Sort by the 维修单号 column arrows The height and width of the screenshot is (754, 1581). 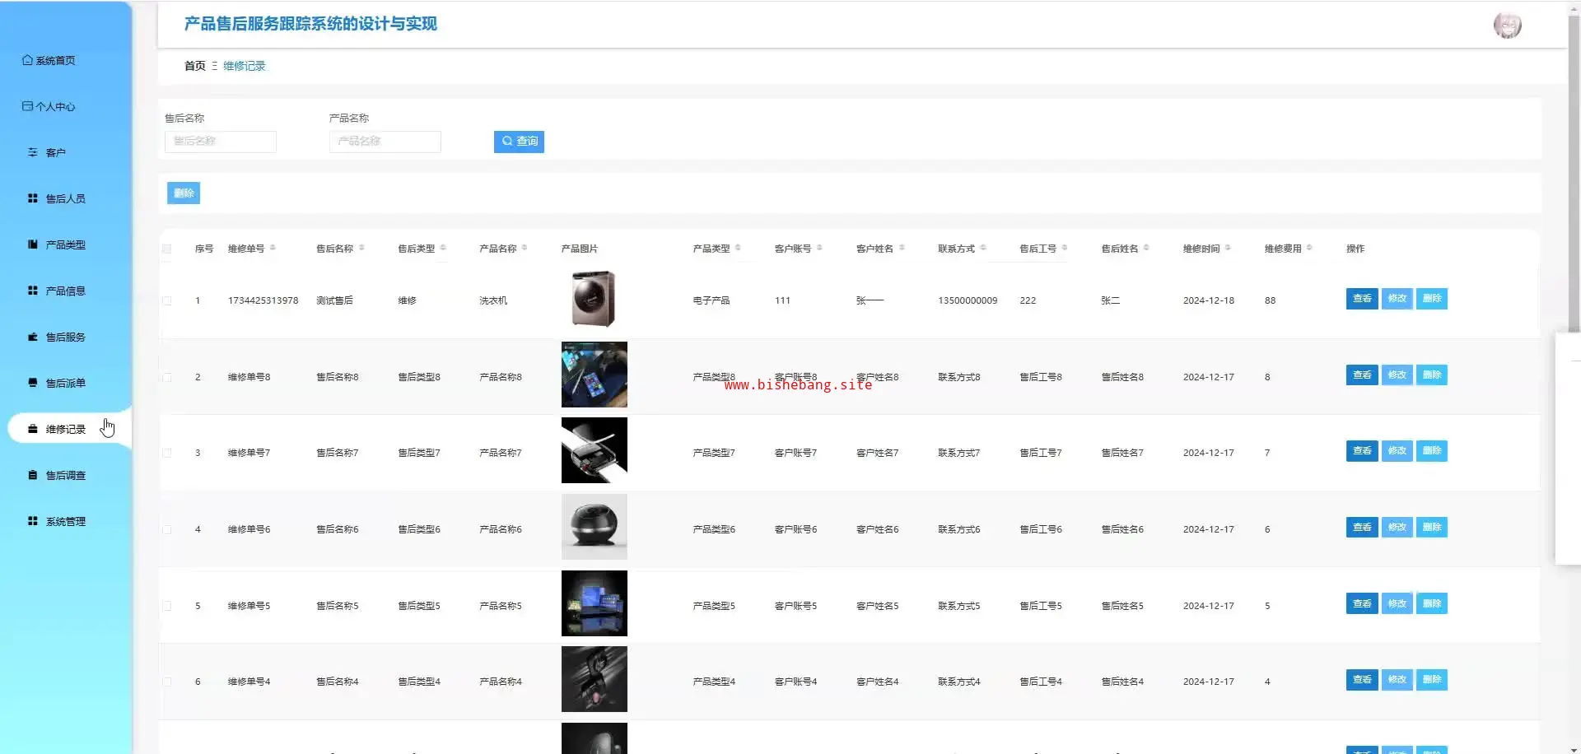point(273,248)
